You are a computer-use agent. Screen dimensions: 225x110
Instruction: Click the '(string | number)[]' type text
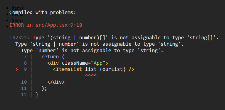coord(78,38)
